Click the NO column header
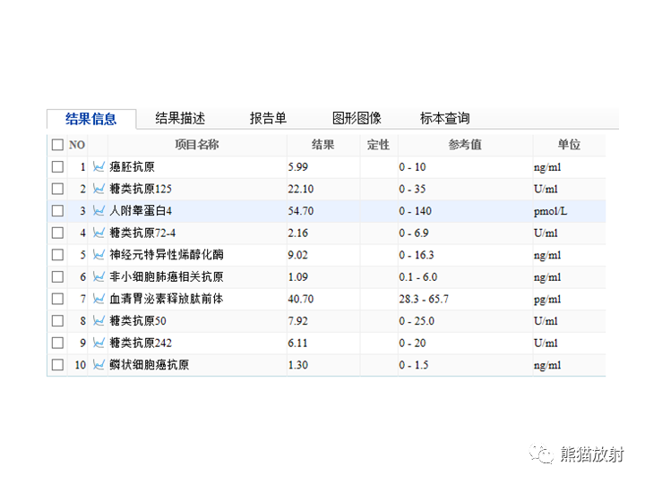The width and height of the screenshot is (645, 483). (77, 145)
